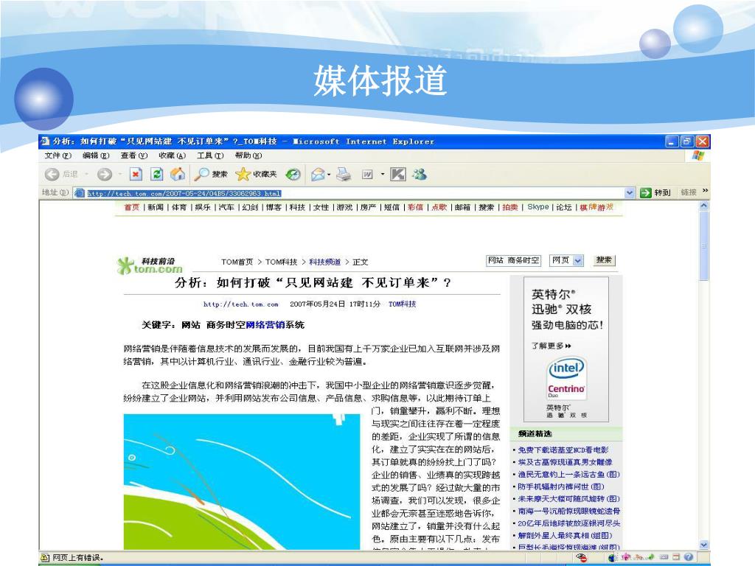The image size is (755, 566).
Task: Expand the toolbar chevron next to 链接
Action: [x=706, y=191]
